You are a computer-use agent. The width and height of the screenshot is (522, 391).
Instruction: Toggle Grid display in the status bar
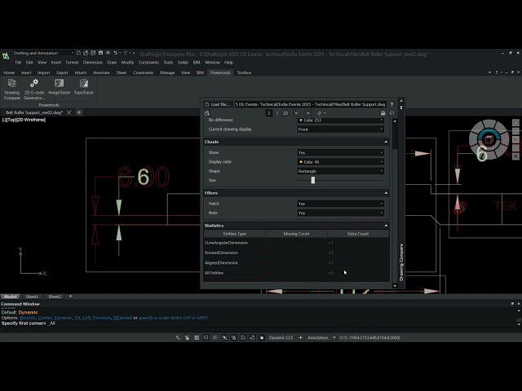coord(197,338)
